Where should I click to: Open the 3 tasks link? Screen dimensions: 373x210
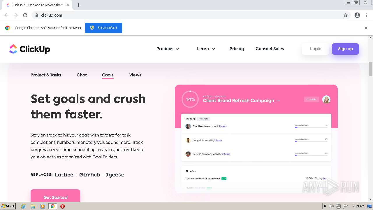coord(222,126)
